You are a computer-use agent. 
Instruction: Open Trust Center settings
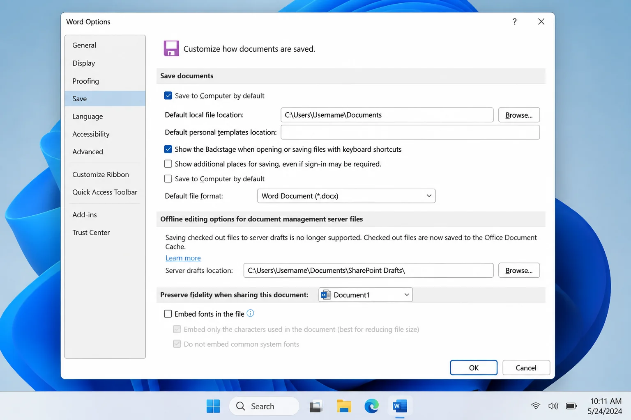[x=105, y=233]
